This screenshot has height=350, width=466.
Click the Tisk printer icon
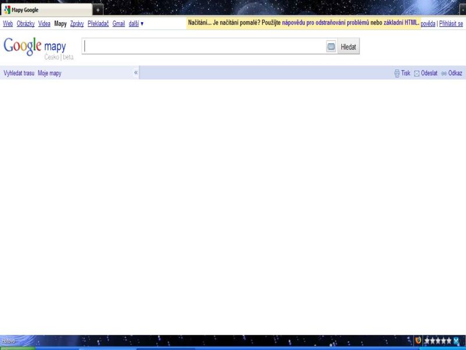[x=397, y=73]
